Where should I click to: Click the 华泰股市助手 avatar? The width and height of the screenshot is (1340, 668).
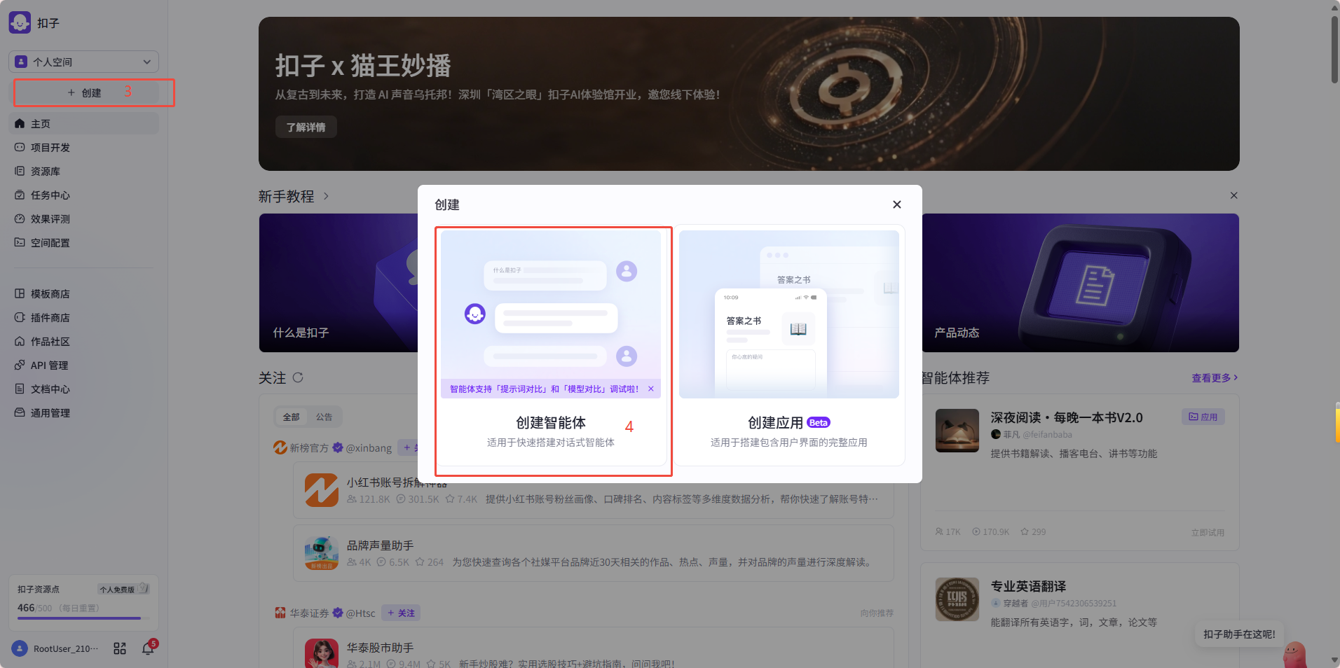point(322,653)
